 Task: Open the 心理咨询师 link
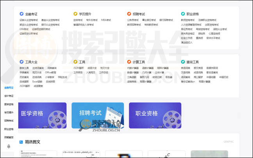point(214,34)
